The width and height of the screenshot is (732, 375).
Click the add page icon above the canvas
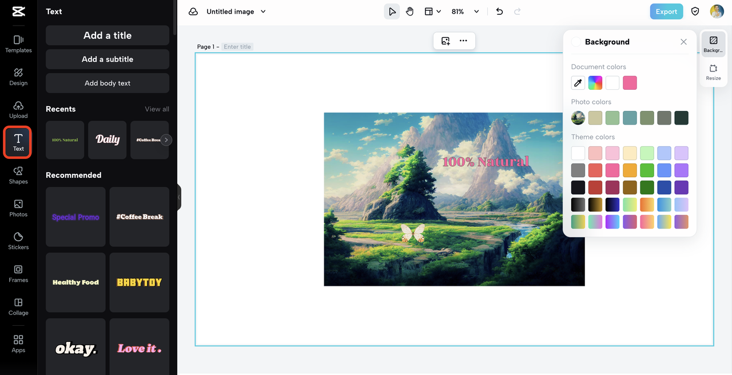pyautogui.click(x=445, y=41)
